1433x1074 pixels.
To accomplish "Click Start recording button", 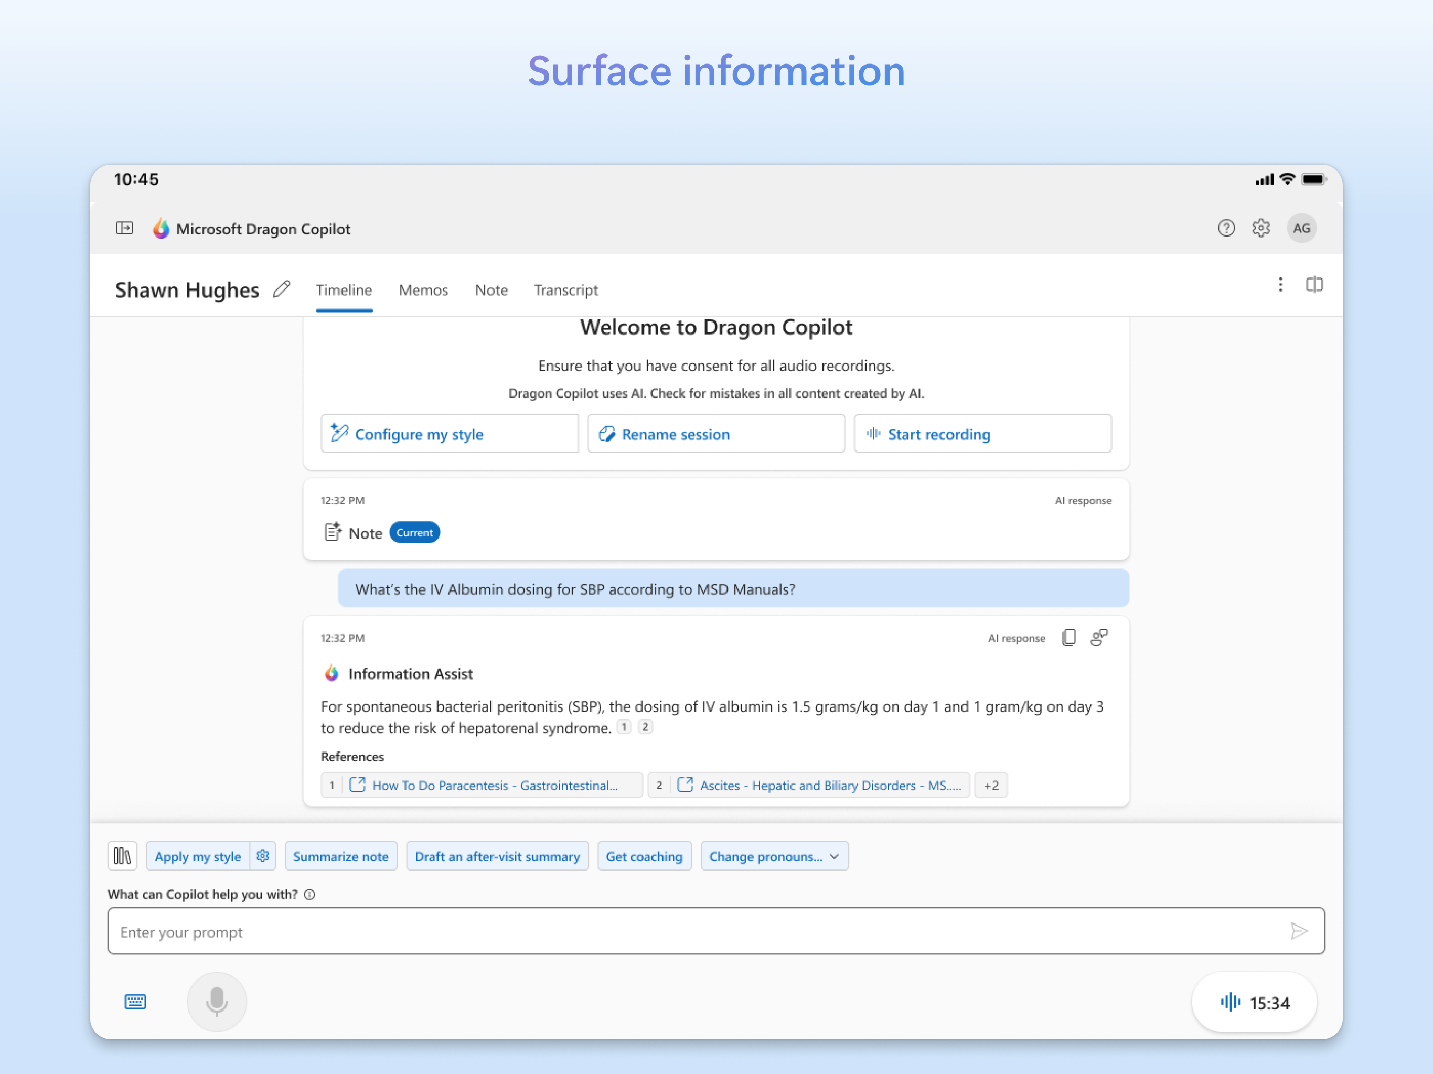I will click(x=983, y=433).
